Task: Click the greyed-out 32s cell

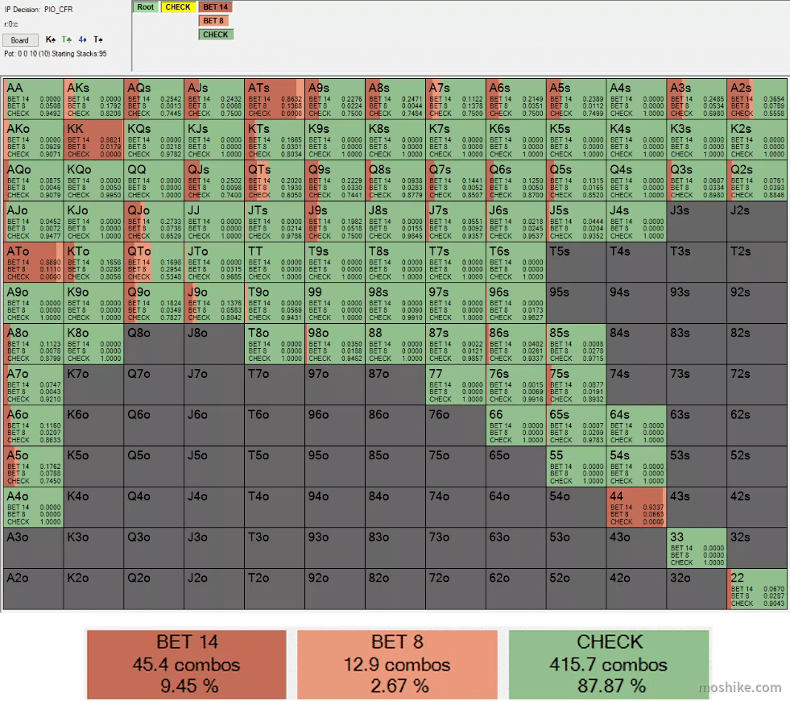Action: (x=757, y=548)
